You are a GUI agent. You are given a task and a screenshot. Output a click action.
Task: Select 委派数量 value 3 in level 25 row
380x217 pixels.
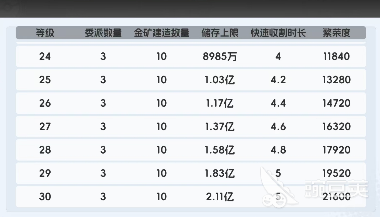(x=103, y=80)
